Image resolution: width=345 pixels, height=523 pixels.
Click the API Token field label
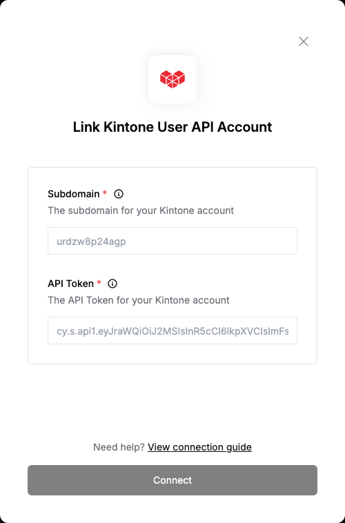pyautogui.click(x=71, y=284)
